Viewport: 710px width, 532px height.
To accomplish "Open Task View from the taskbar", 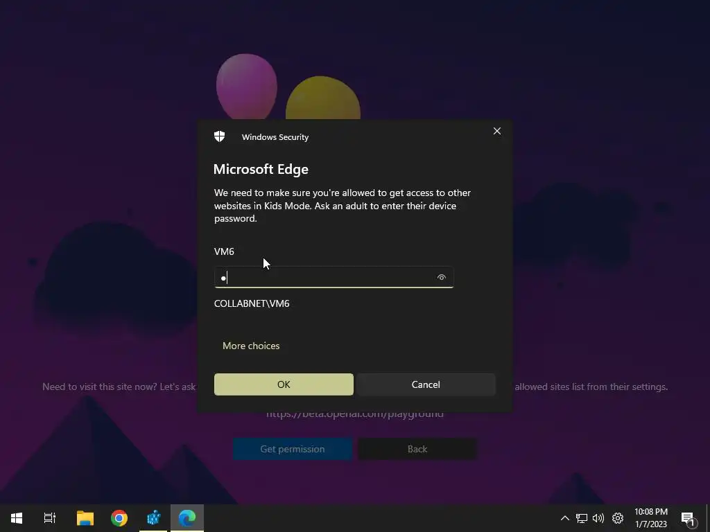I will (49, 518).
